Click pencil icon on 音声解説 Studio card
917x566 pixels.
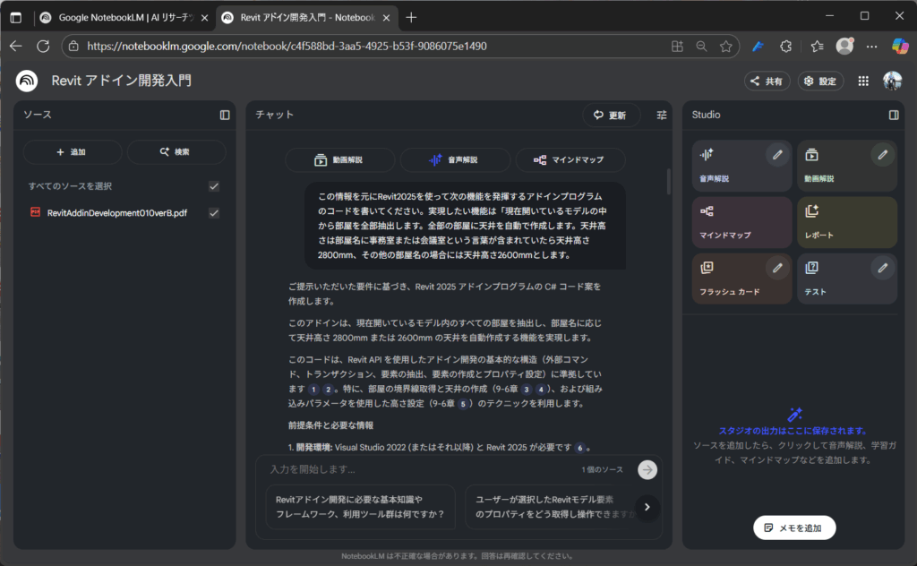(x=777, y=155)
